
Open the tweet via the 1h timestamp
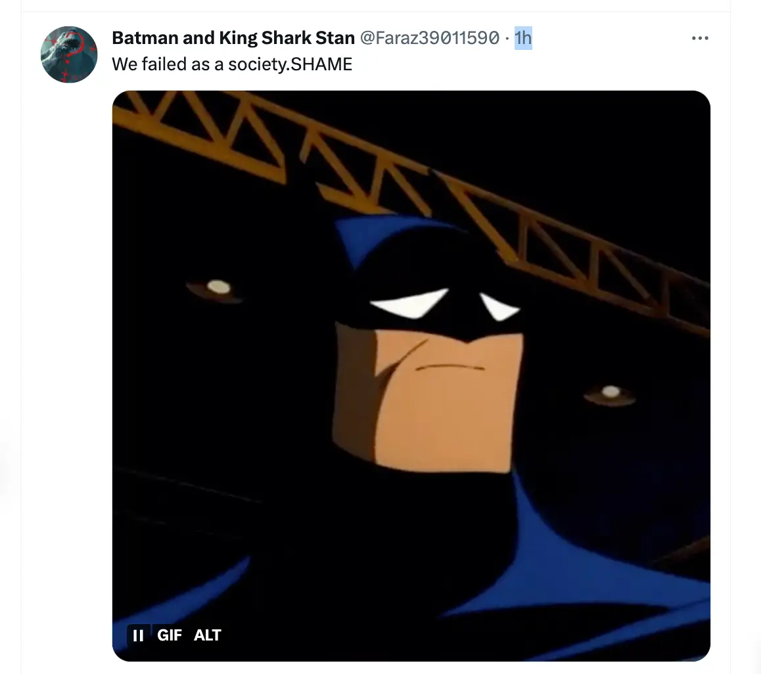(x=523, y=38)
